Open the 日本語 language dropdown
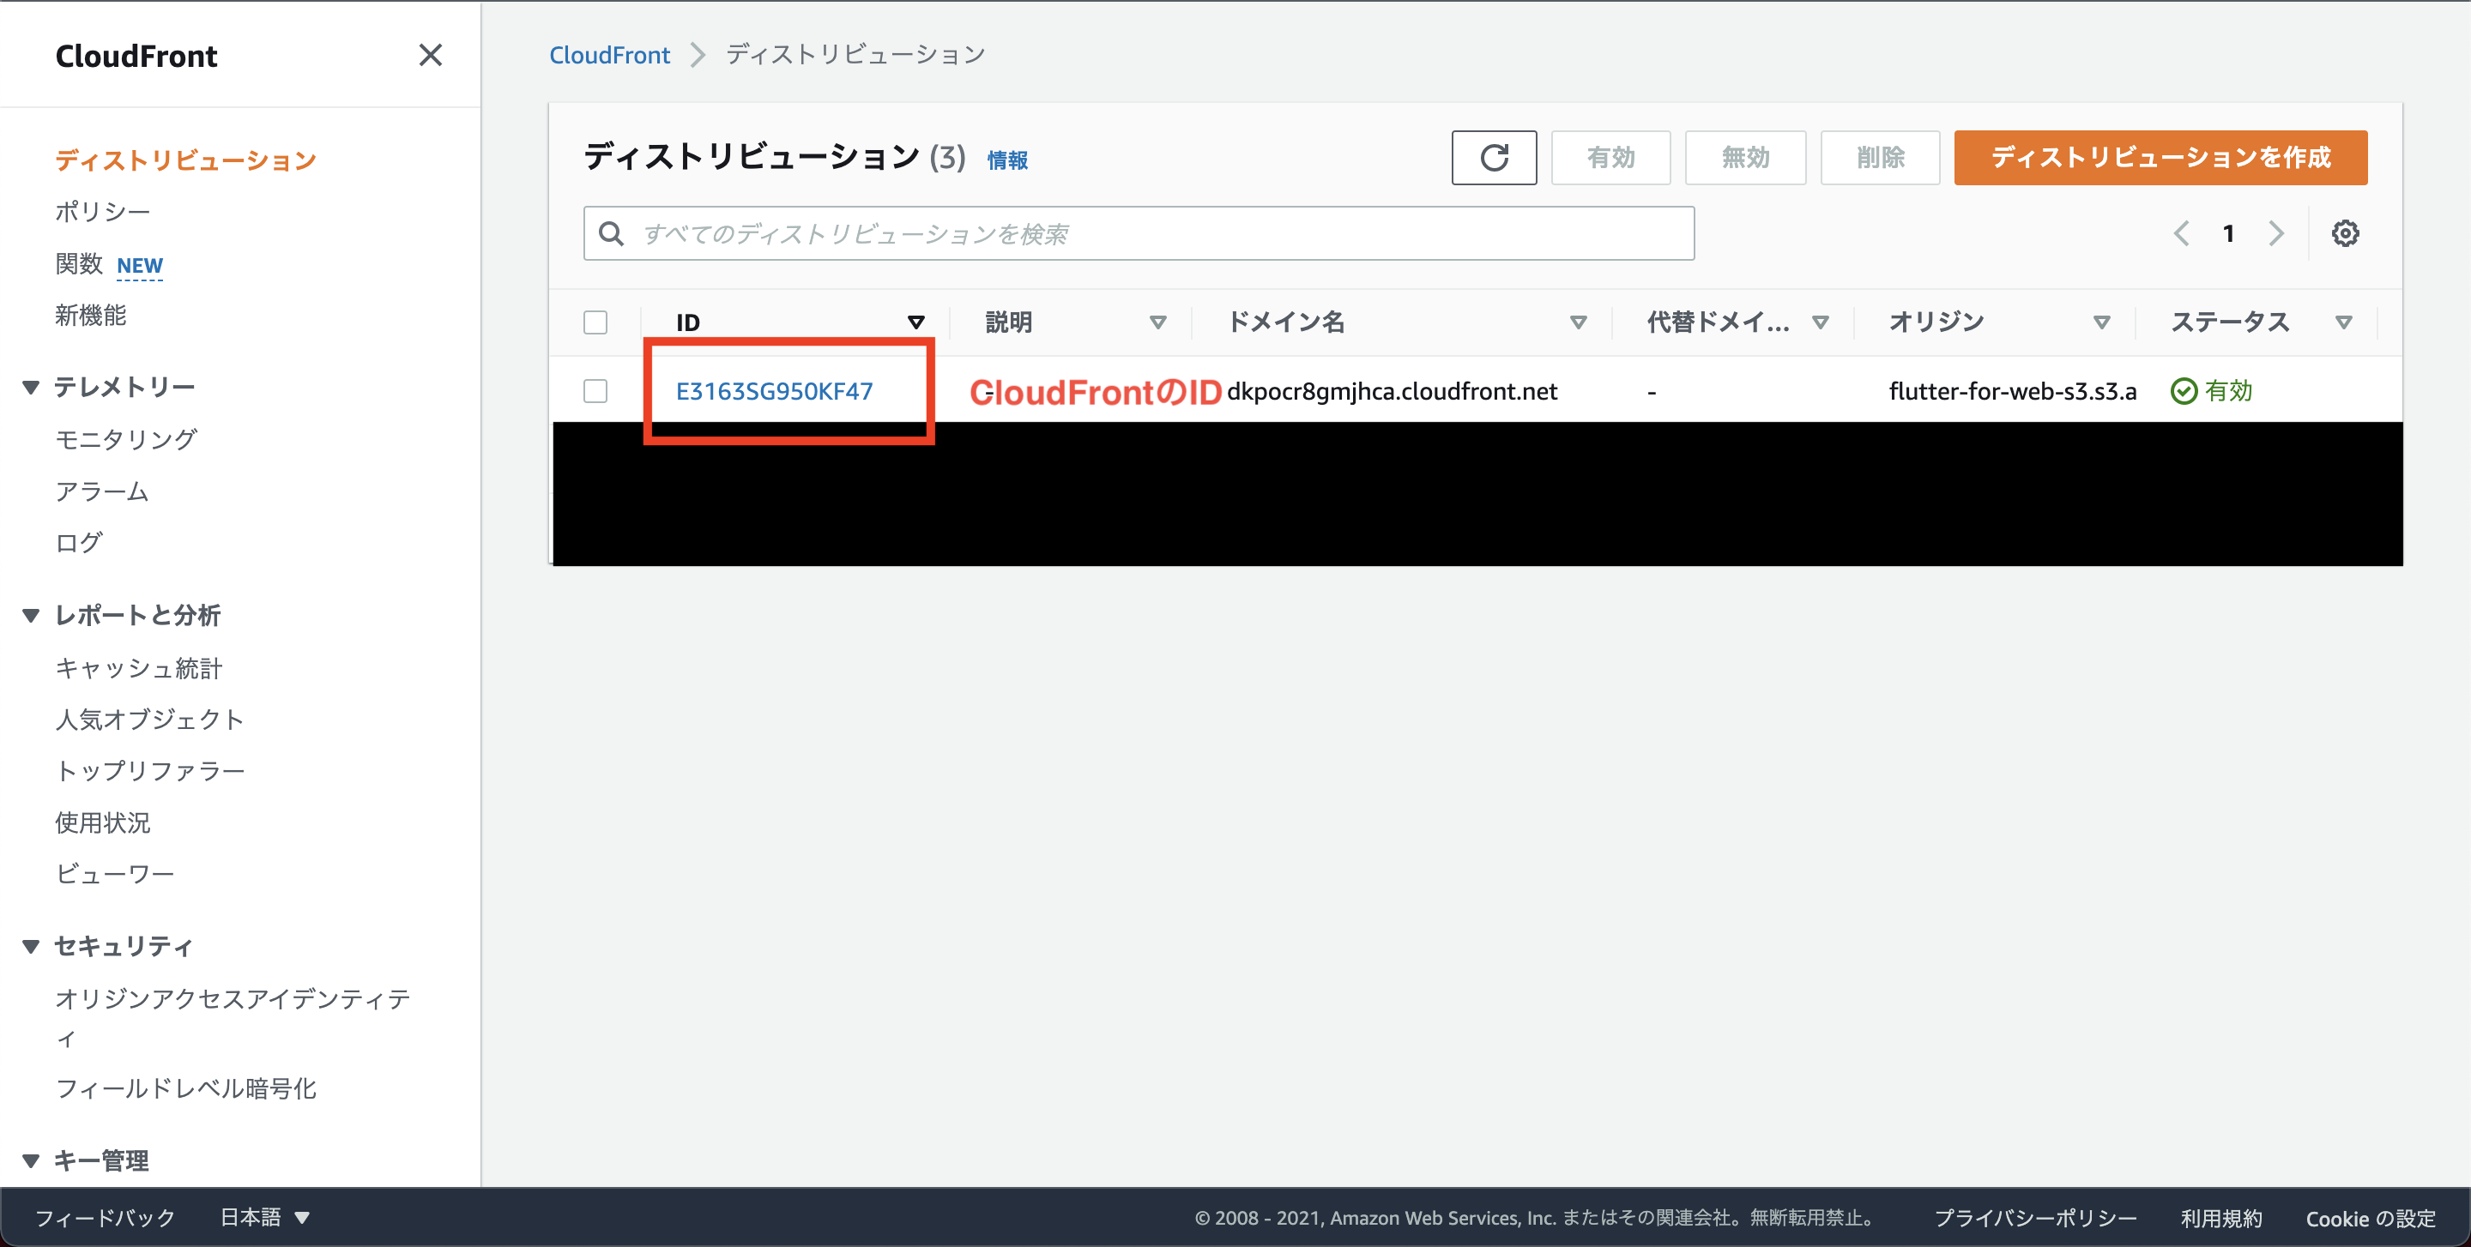This screenshot has height=1247, width=2471. [x=263, y=1216]
